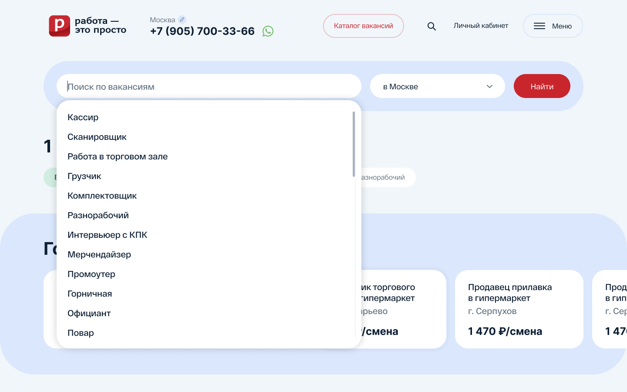
Task: Select 'Интервьюер с КПК' suggestion
Action: (x=107, y=235)
